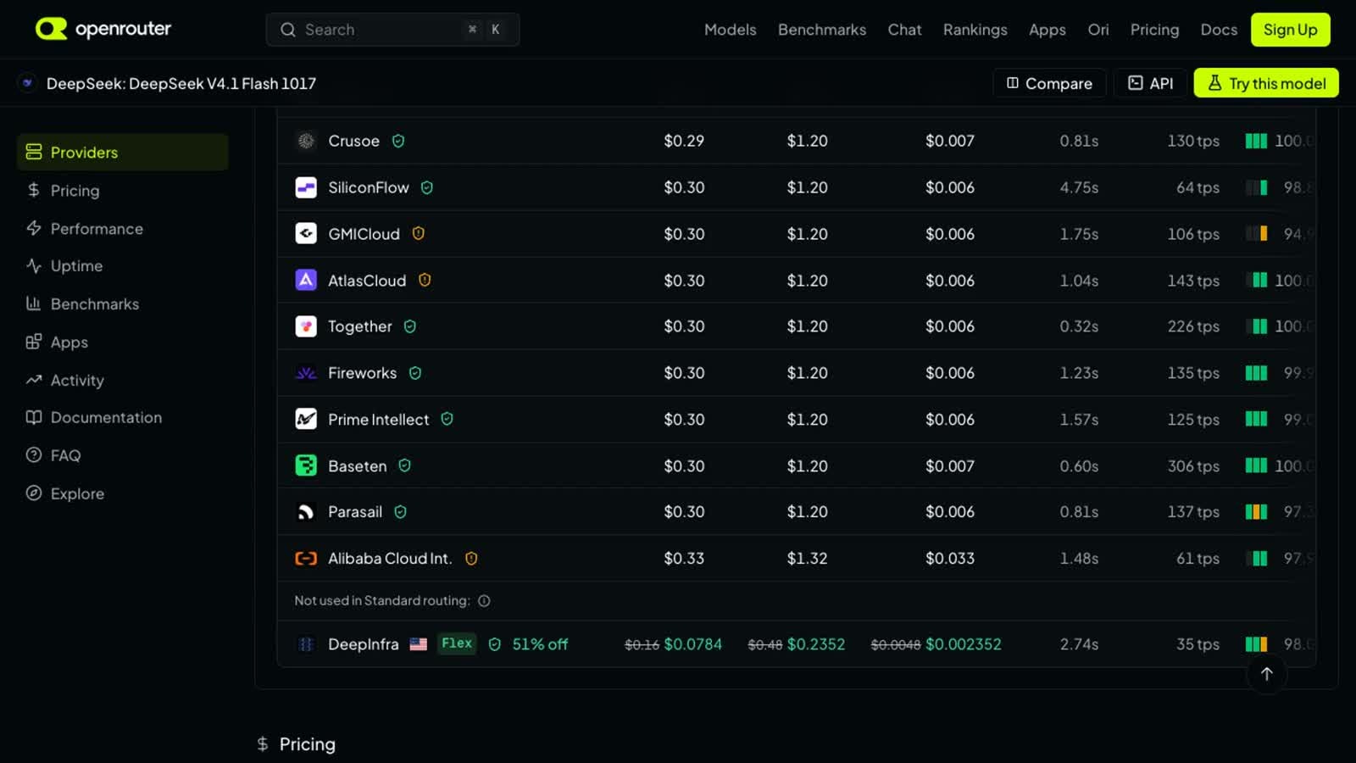Click the Prime Intellect provider logo
Viewport: 1356px width, 763px height.
[306, 419]
